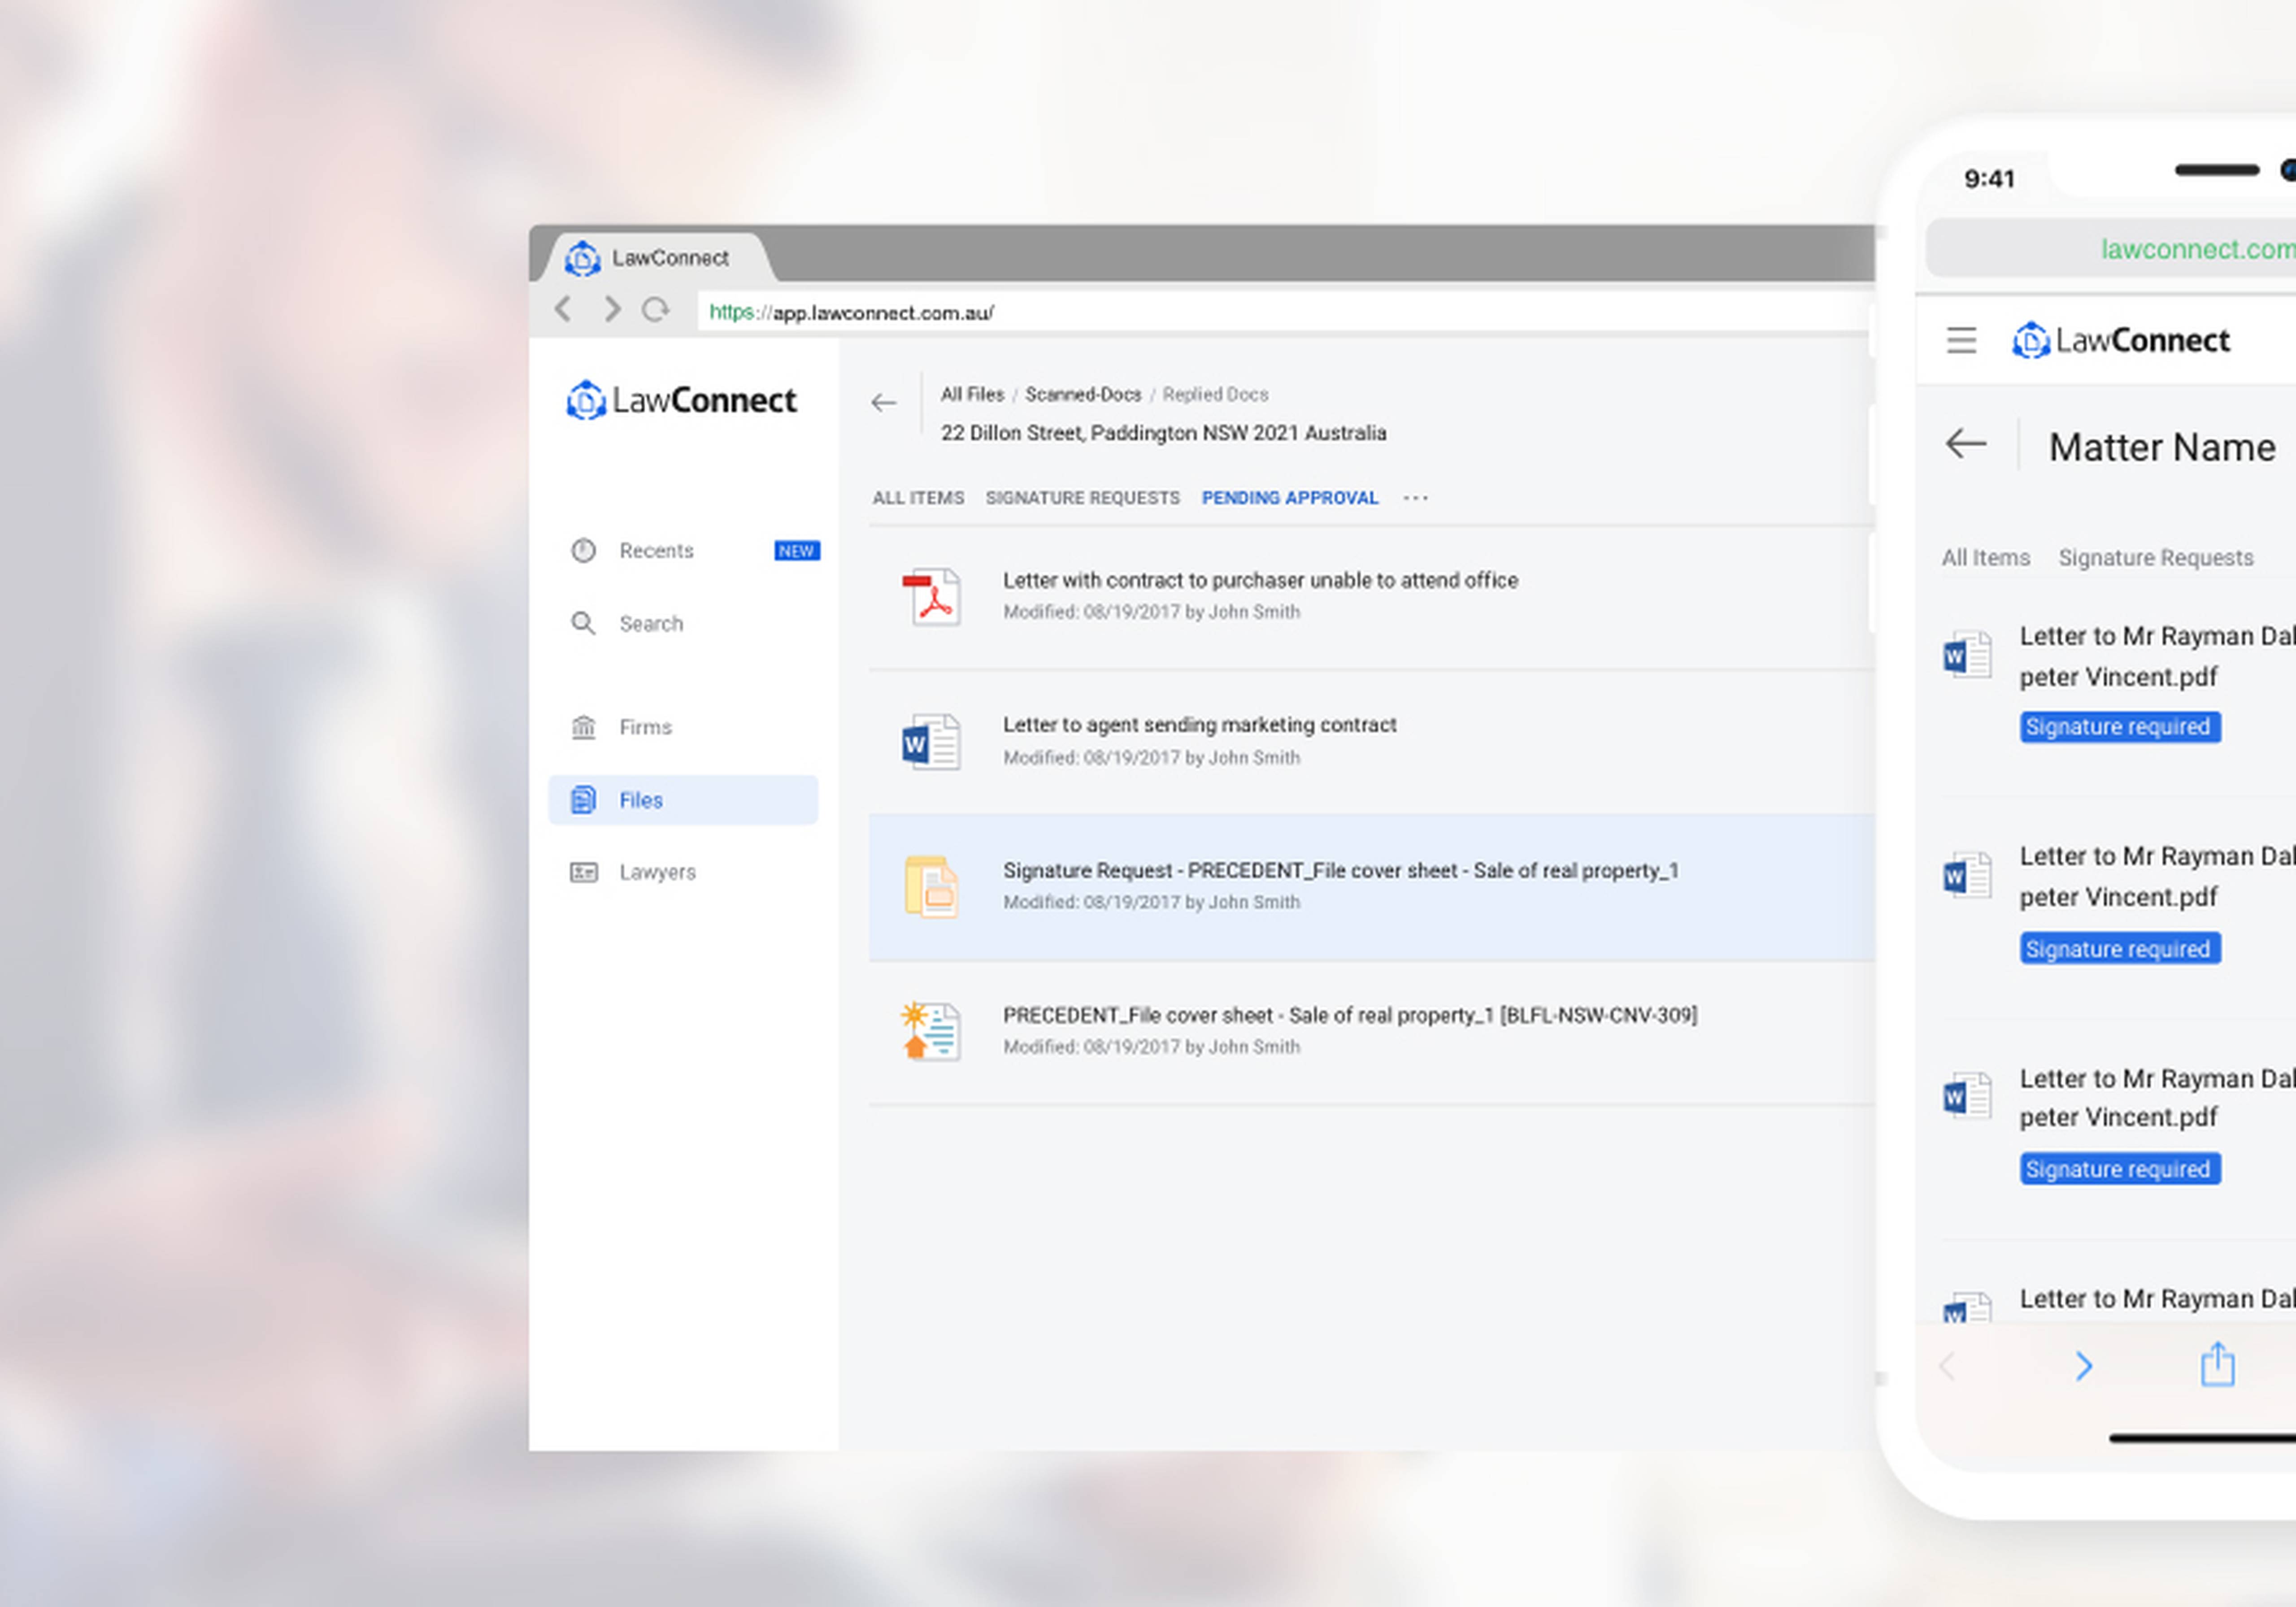Tap back arrow beside Matter Name
2296x1607 pixels.
[x=1965, y=443]
